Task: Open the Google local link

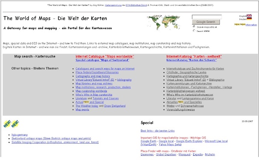Action: pyautogui.click(x=166, y=141)
